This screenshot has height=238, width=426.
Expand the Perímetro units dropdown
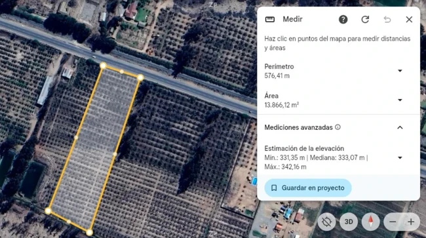pyautogui.click(x=400, y=71)
